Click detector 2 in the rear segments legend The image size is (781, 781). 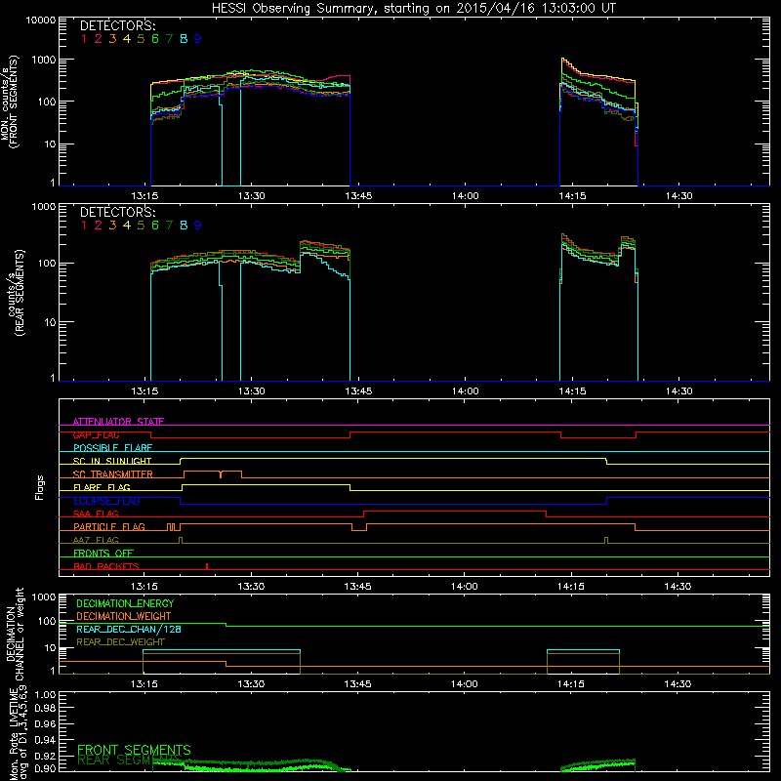click(99, 226)
